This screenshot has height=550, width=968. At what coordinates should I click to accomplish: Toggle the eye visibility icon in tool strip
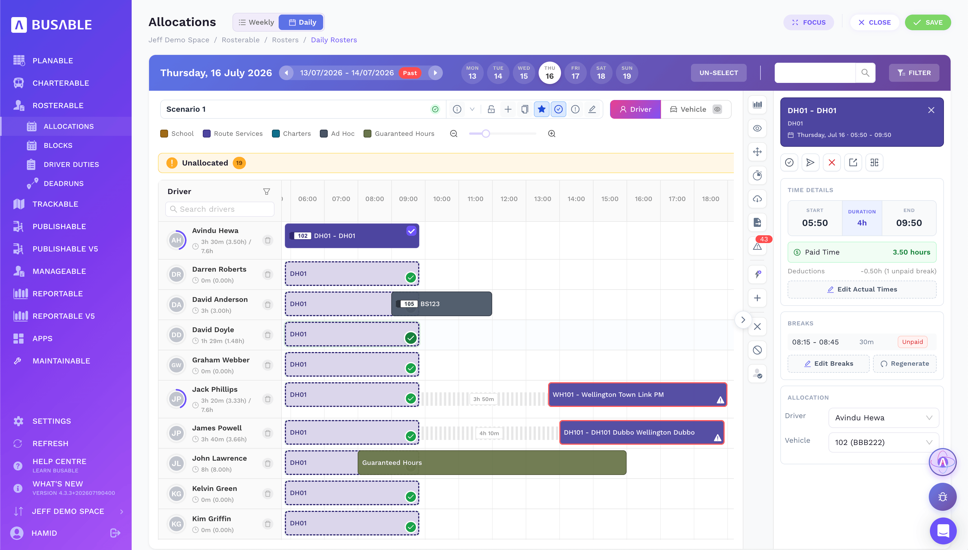[757, 129]
